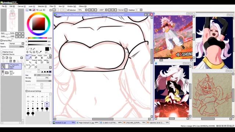Open the Size multiplier dropdown
This screenshot has height=132, width=235.
coord(35,75)
